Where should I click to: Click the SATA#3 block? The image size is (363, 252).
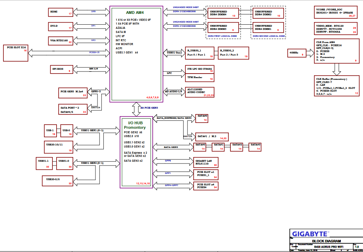[255, 147]
